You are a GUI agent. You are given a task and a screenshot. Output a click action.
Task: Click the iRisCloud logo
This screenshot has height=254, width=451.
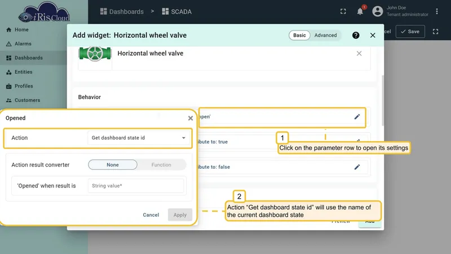(x=44, y=12)
